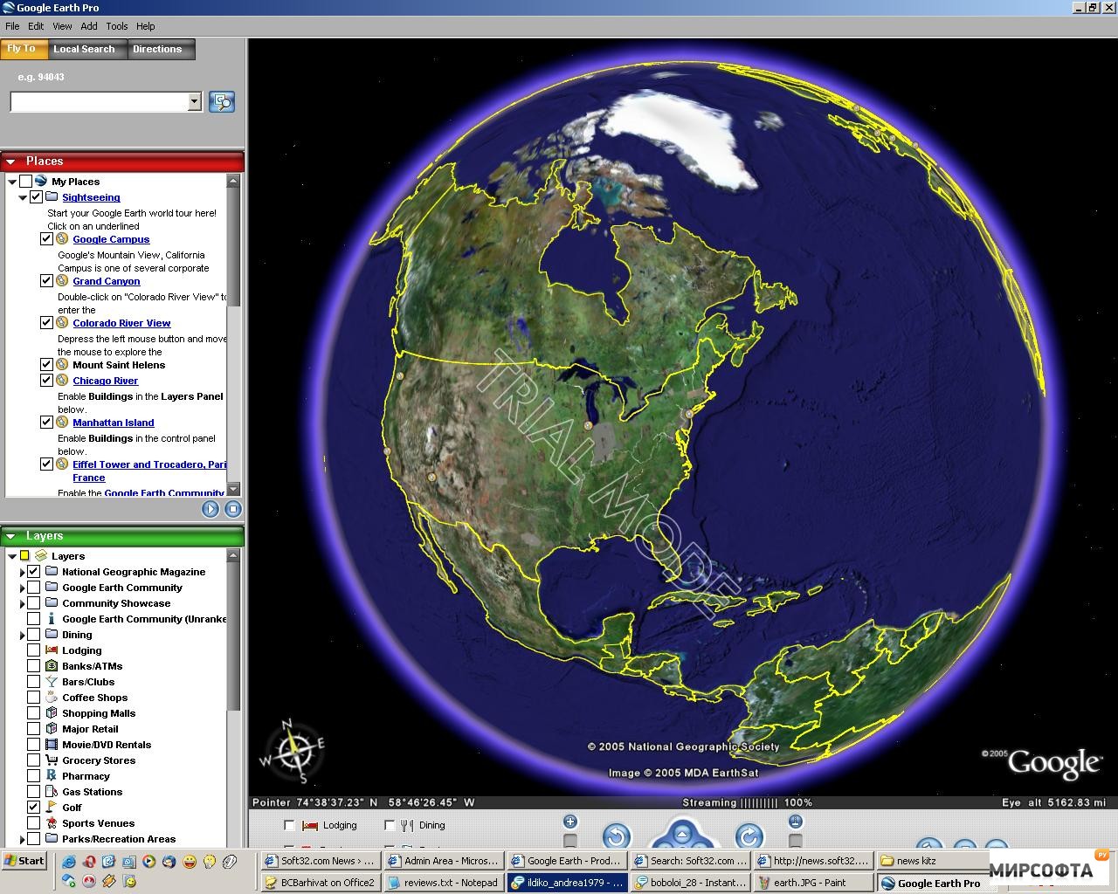Expand the Google Earth Community layer folder

[x=23, y=588]
